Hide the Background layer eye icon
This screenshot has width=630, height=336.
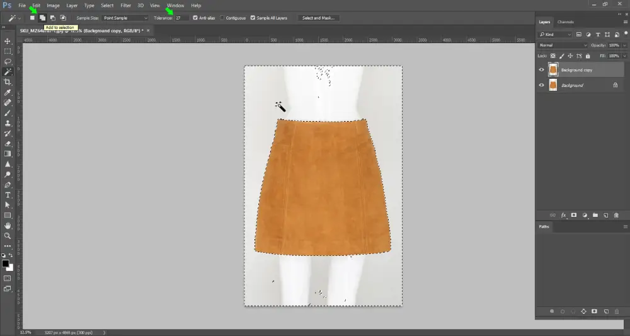coord(541,85)
